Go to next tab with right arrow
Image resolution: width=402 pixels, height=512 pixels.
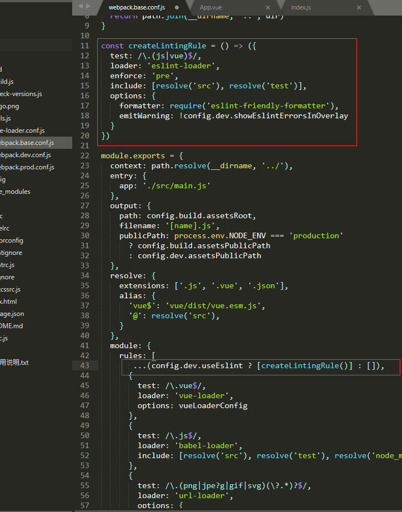[88, 6]
